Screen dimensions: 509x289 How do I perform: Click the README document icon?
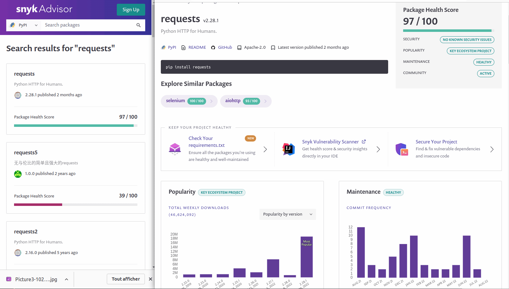183,47
